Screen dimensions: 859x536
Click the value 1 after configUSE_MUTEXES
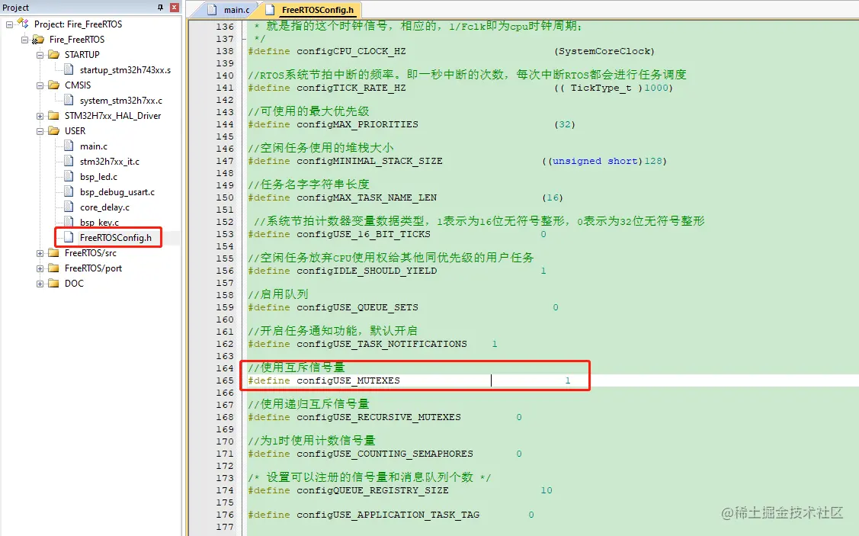pos(568,380)
